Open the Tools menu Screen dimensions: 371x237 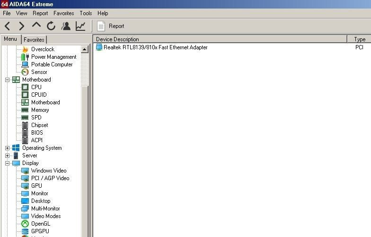[86, 13]
